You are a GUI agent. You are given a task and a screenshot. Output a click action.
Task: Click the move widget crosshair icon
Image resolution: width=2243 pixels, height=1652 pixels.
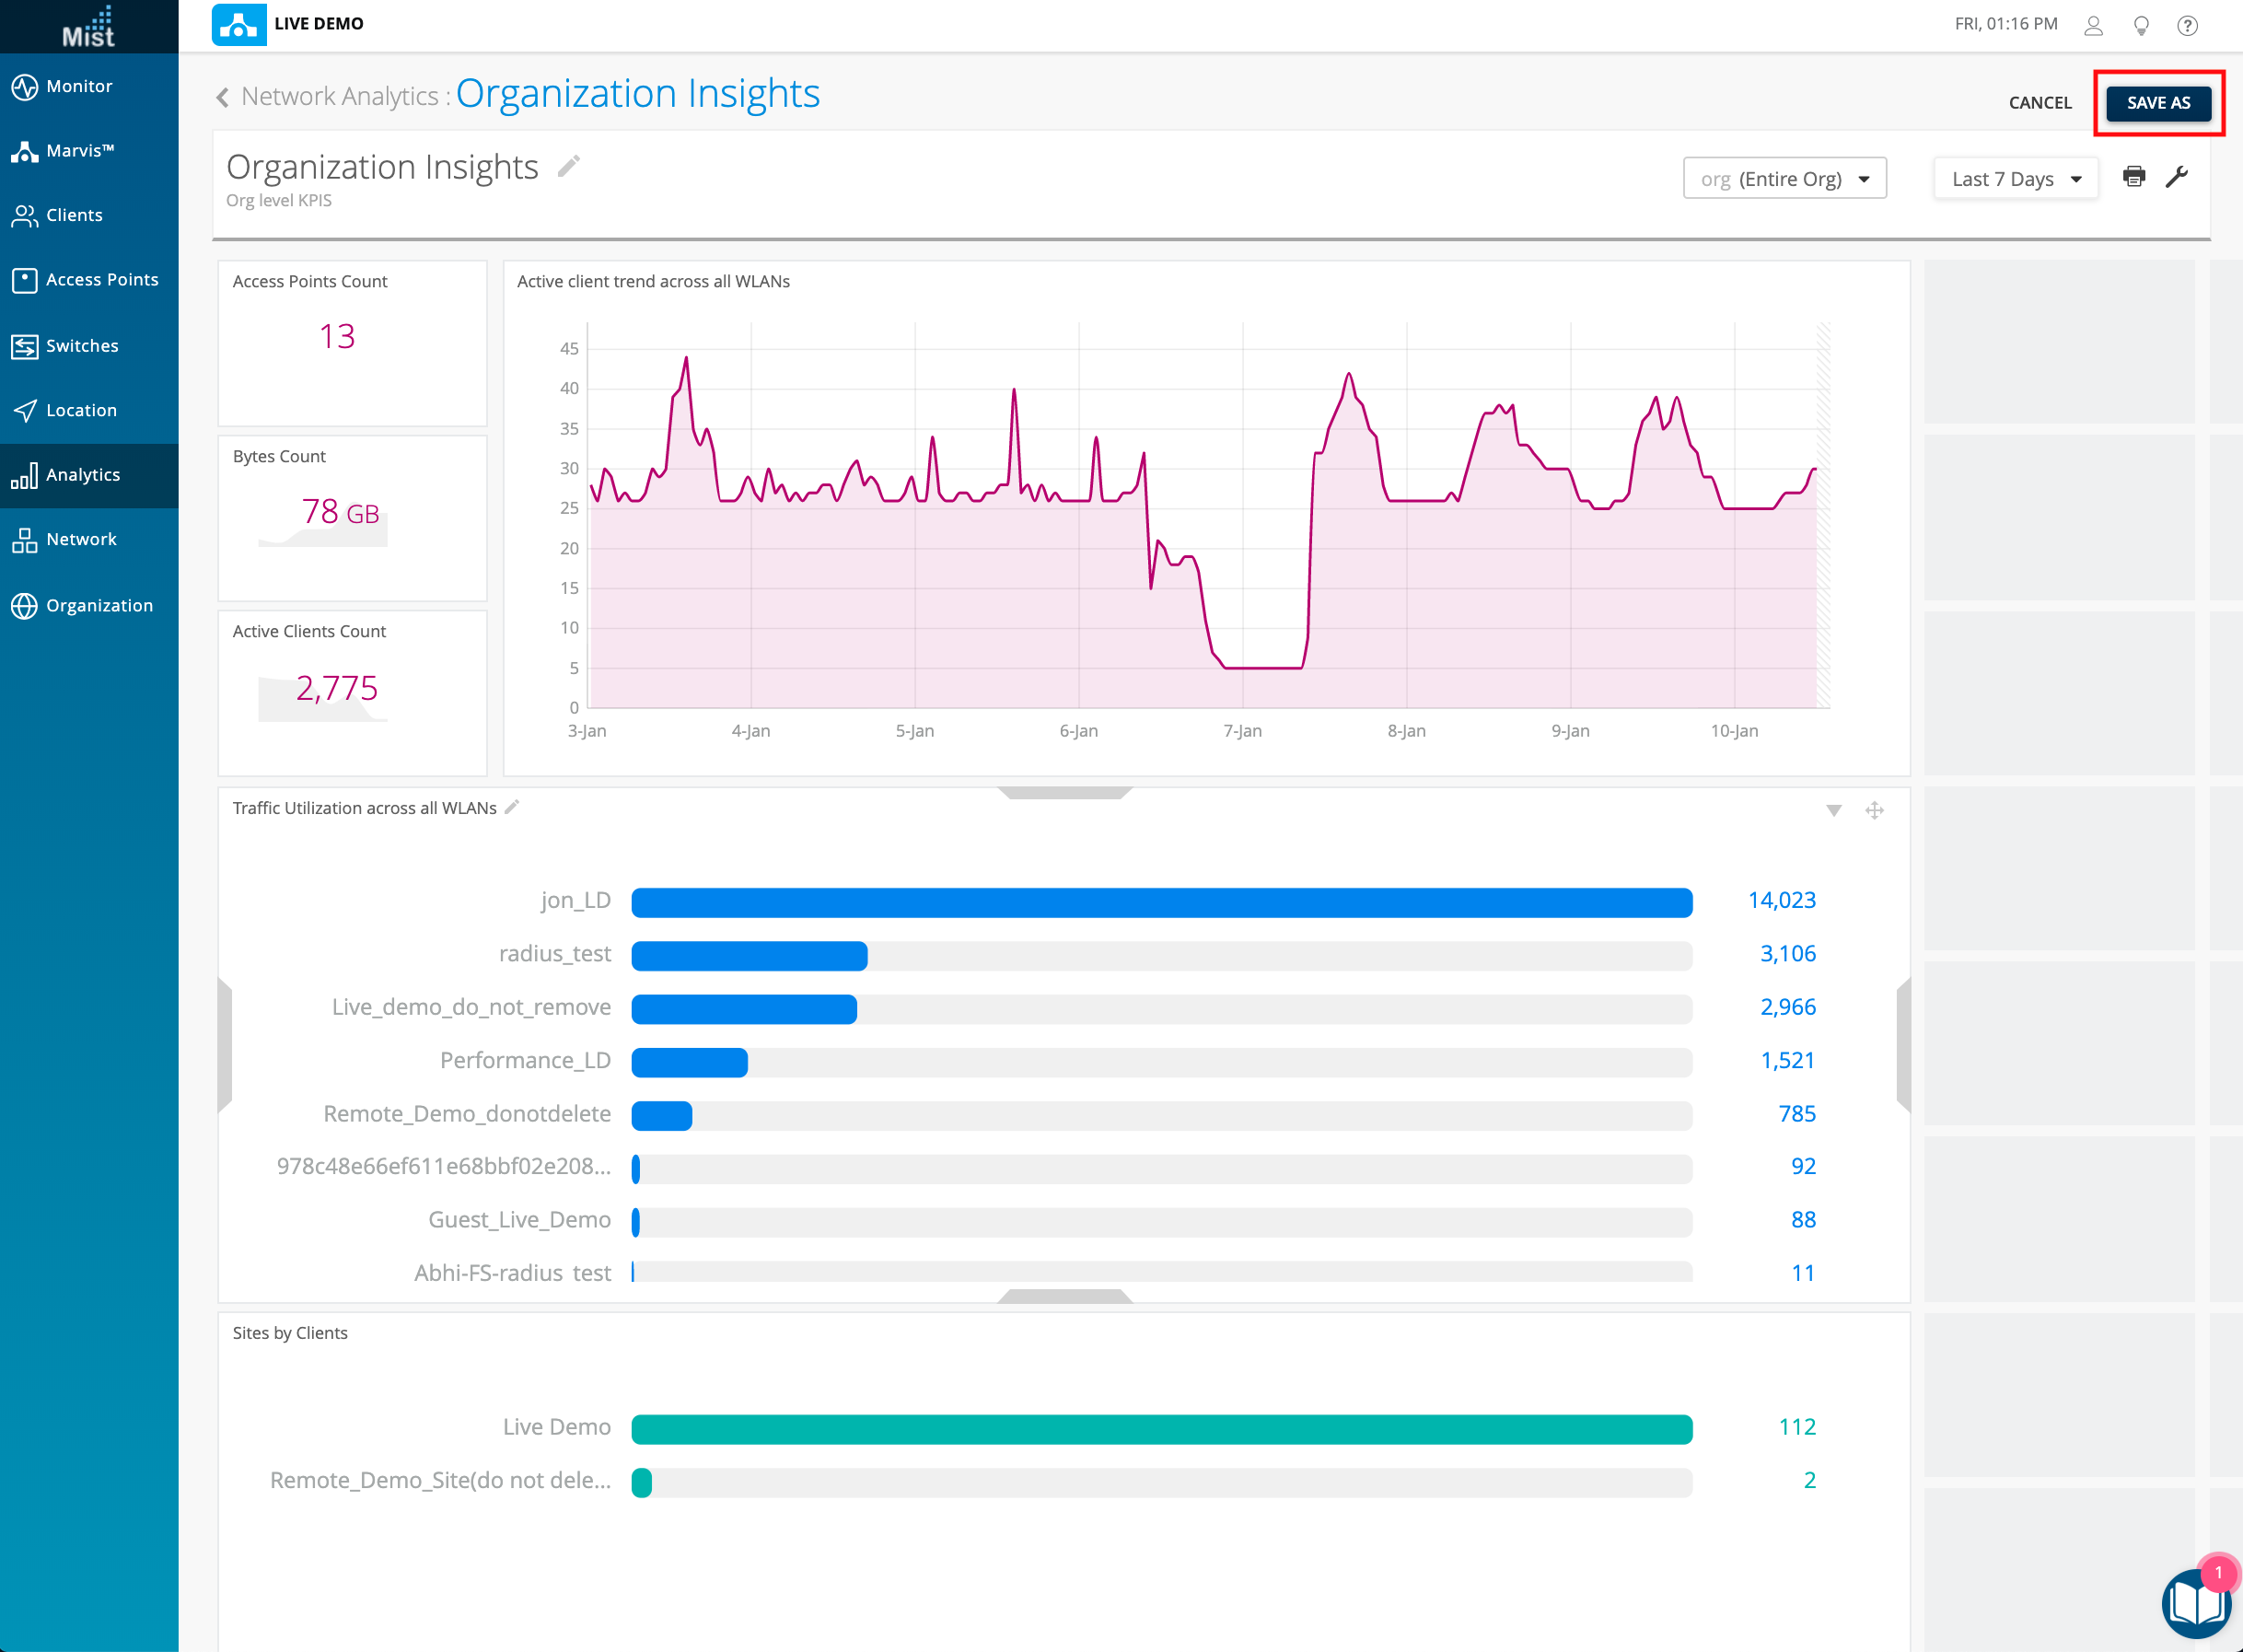click(x=1874, y=810)
